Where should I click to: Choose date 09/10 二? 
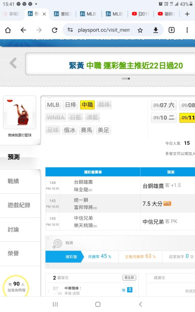(x=164, y=118)
